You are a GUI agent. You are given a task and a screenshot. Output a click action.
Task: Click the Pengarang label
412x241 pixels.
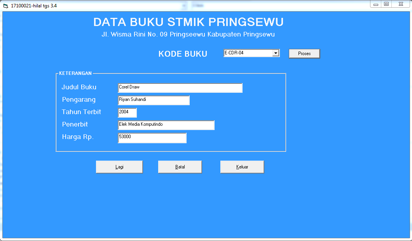tap(79, 100)
